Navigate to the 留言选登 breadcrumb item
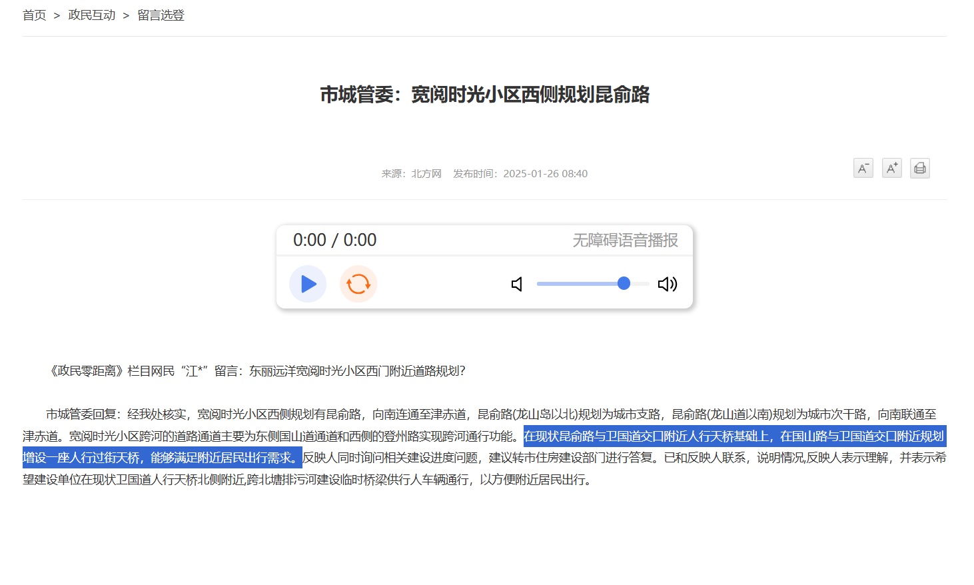Screen dimensions: 974x585 (161, 15)
